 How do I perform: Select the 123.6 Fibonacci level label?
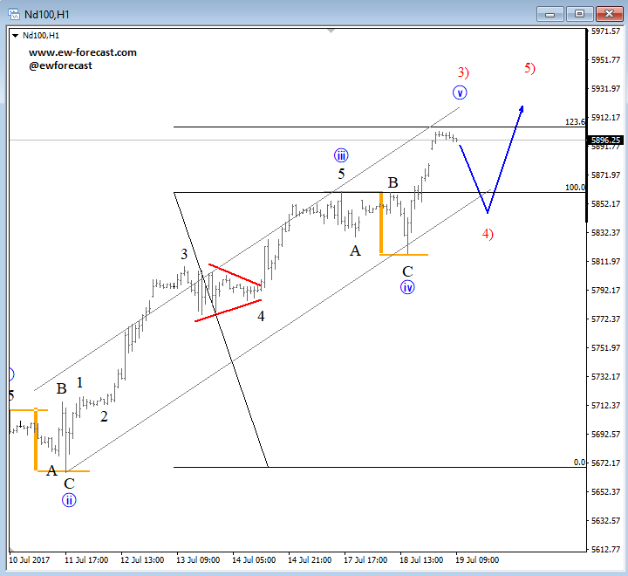coord(576,122)
